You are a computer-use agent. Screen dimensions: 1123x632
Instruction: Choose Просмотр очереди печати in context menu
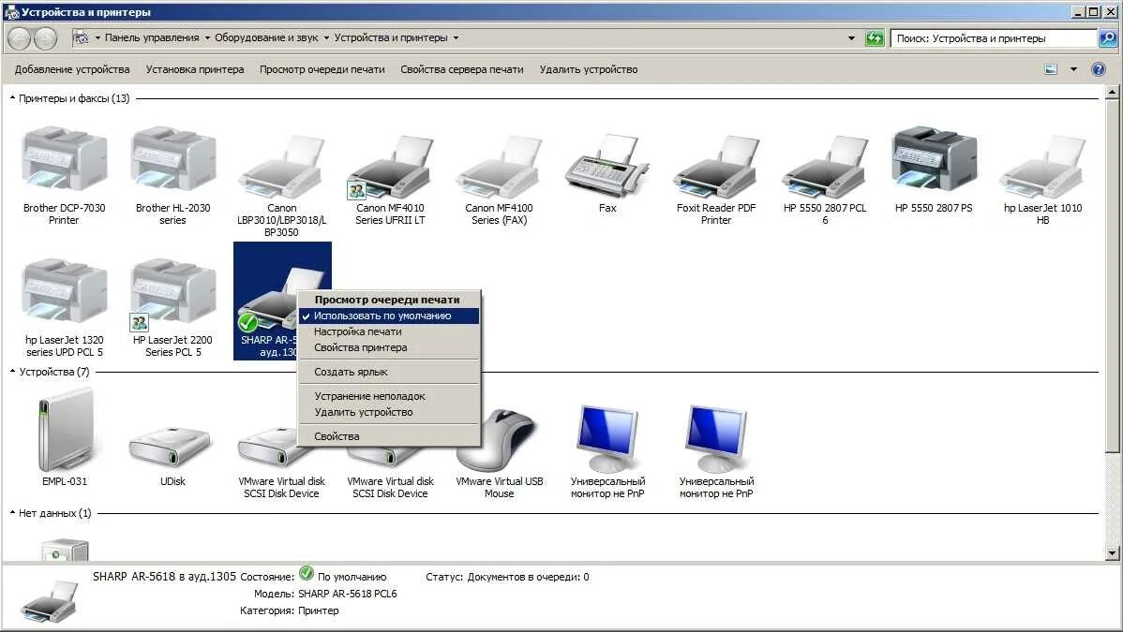click(388, 300)
